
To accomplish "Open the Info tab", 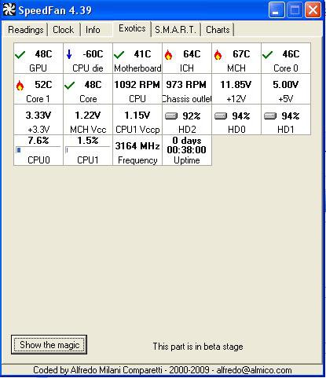I will [x=93, y=30].
